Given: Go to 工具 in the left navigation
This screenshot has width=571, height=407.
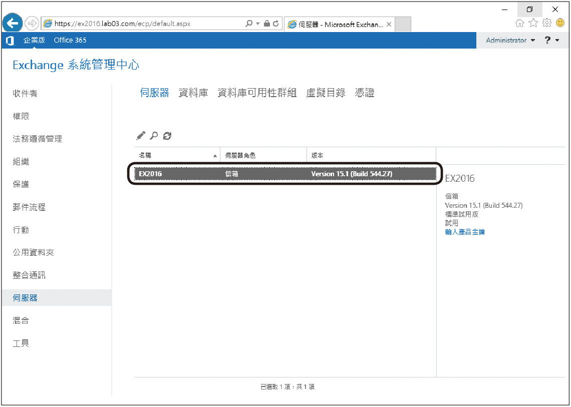Looking at the screenshot, I should (21, 343).
